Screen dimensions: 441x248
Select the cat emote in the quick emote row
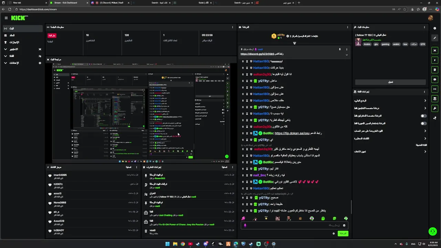coord(277,218)
